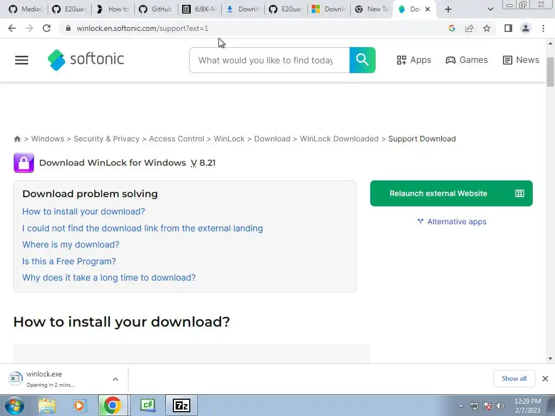The width and height of the screenshot is (555, 416).
Task: Open the tab search dropdown arrow
Action: click(490, 9)
